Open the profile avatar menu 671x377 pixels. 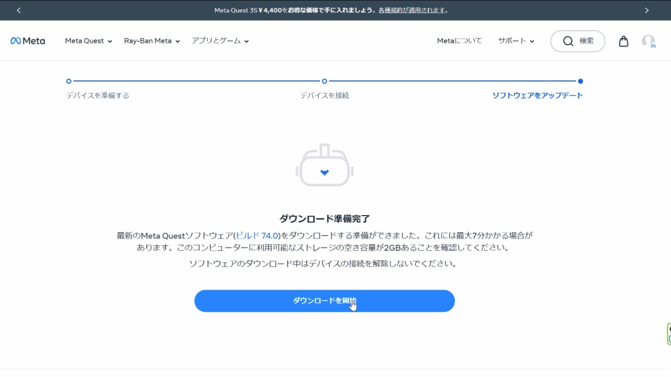pyautogui.click(x=648, y=41)
